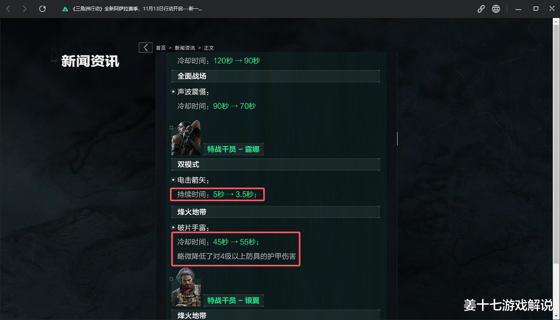The width and height of the screenshot is (560, 320).
Task: Click the 全面战场 section header
Action: click(x=276, y=76)
